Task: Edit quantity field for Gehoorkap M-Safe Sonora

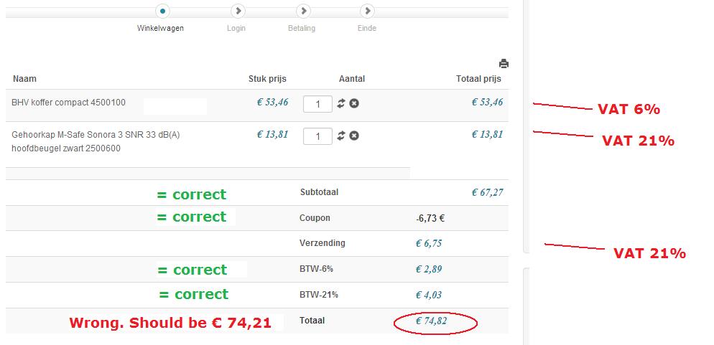Action: pyautogui.click(x=317, y=136)
